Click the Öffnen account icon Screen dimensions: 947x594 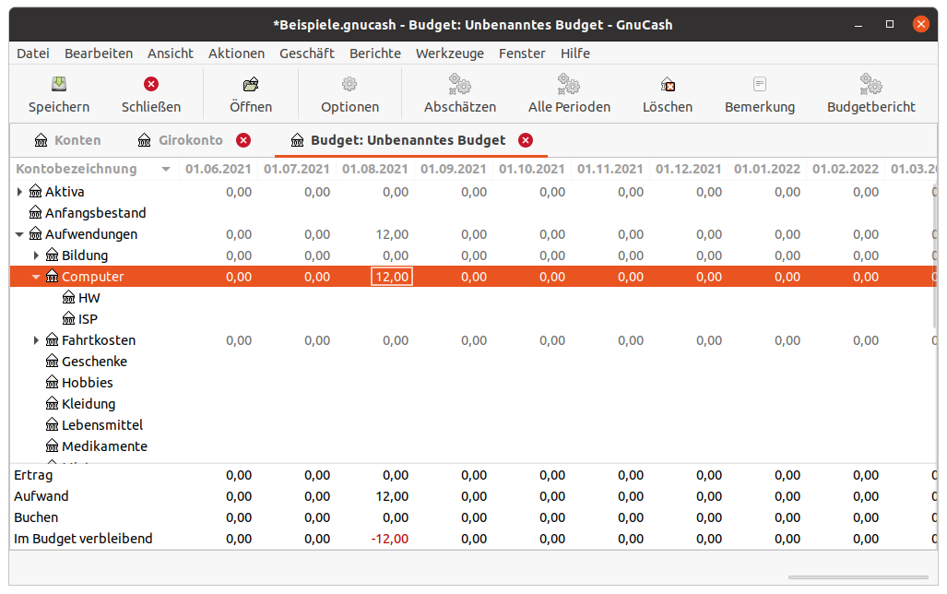tap(251, 85)
